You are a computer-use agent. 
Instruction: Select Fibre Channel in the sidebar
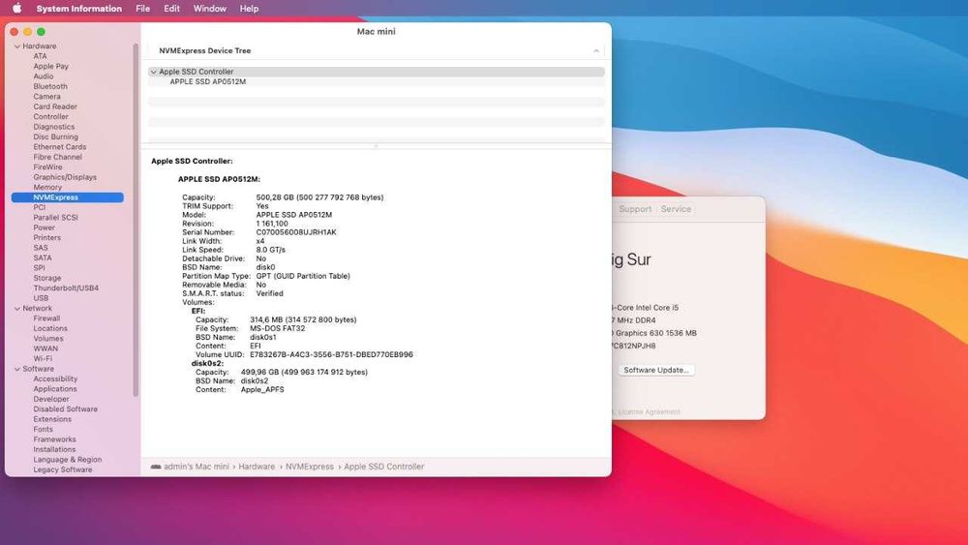tap(57, 157)
